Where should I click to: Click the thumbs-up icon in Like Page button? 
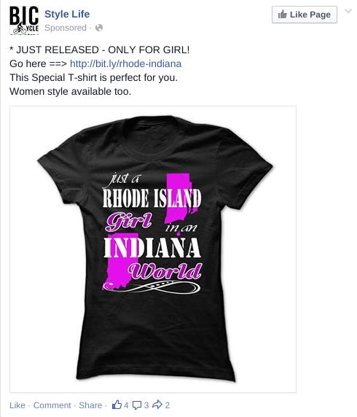tap(282, 15)
